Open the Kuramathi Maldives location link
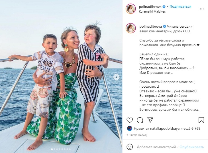208x153 pixels. 152,12
